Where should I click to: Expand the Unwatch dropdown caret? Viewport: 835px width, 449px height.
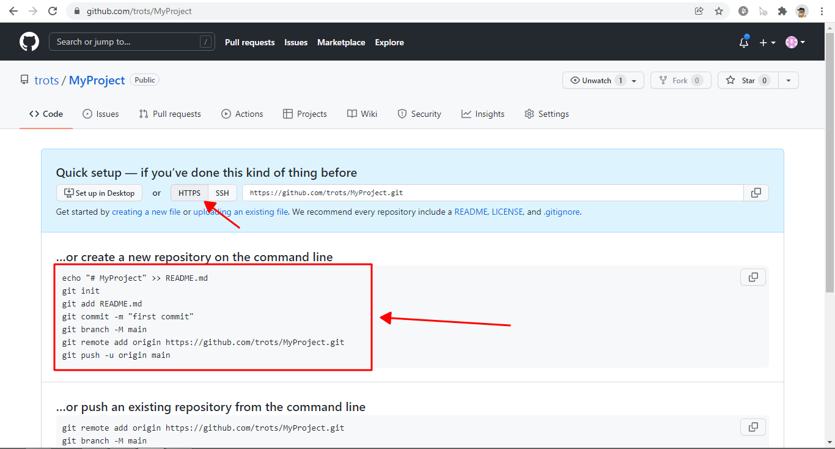pos(635,80)
